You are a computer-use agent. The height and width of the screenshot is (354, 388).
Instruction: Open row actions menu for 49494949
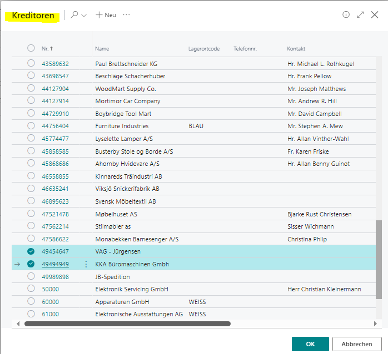point(86,264)
